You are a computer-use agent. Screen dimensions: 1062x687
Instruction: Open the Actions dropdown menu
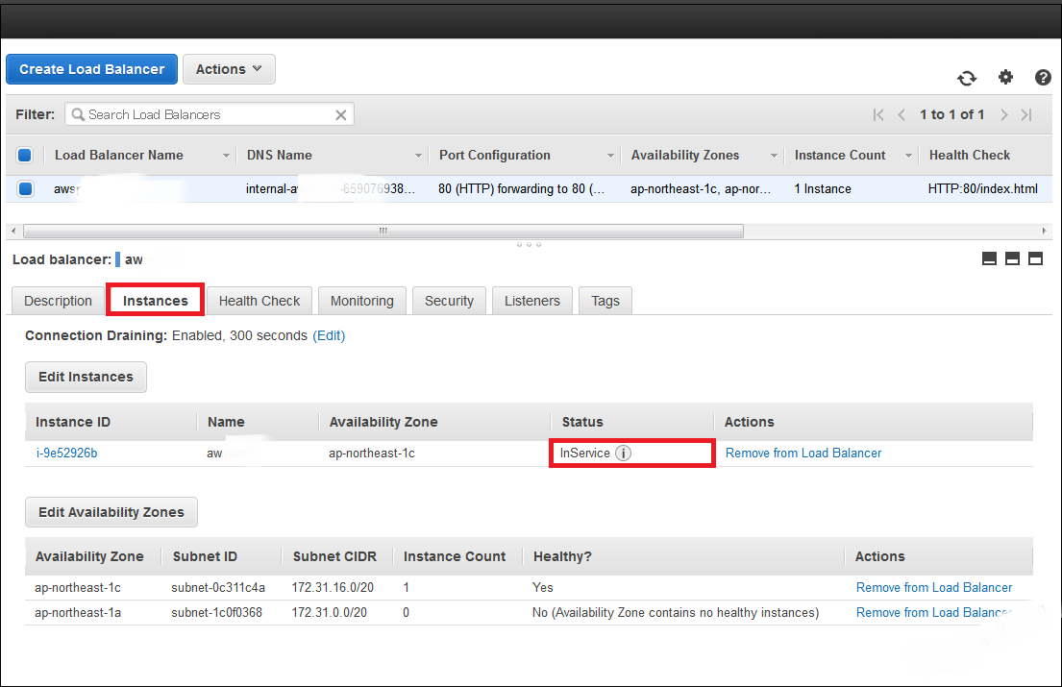[229, 69]
